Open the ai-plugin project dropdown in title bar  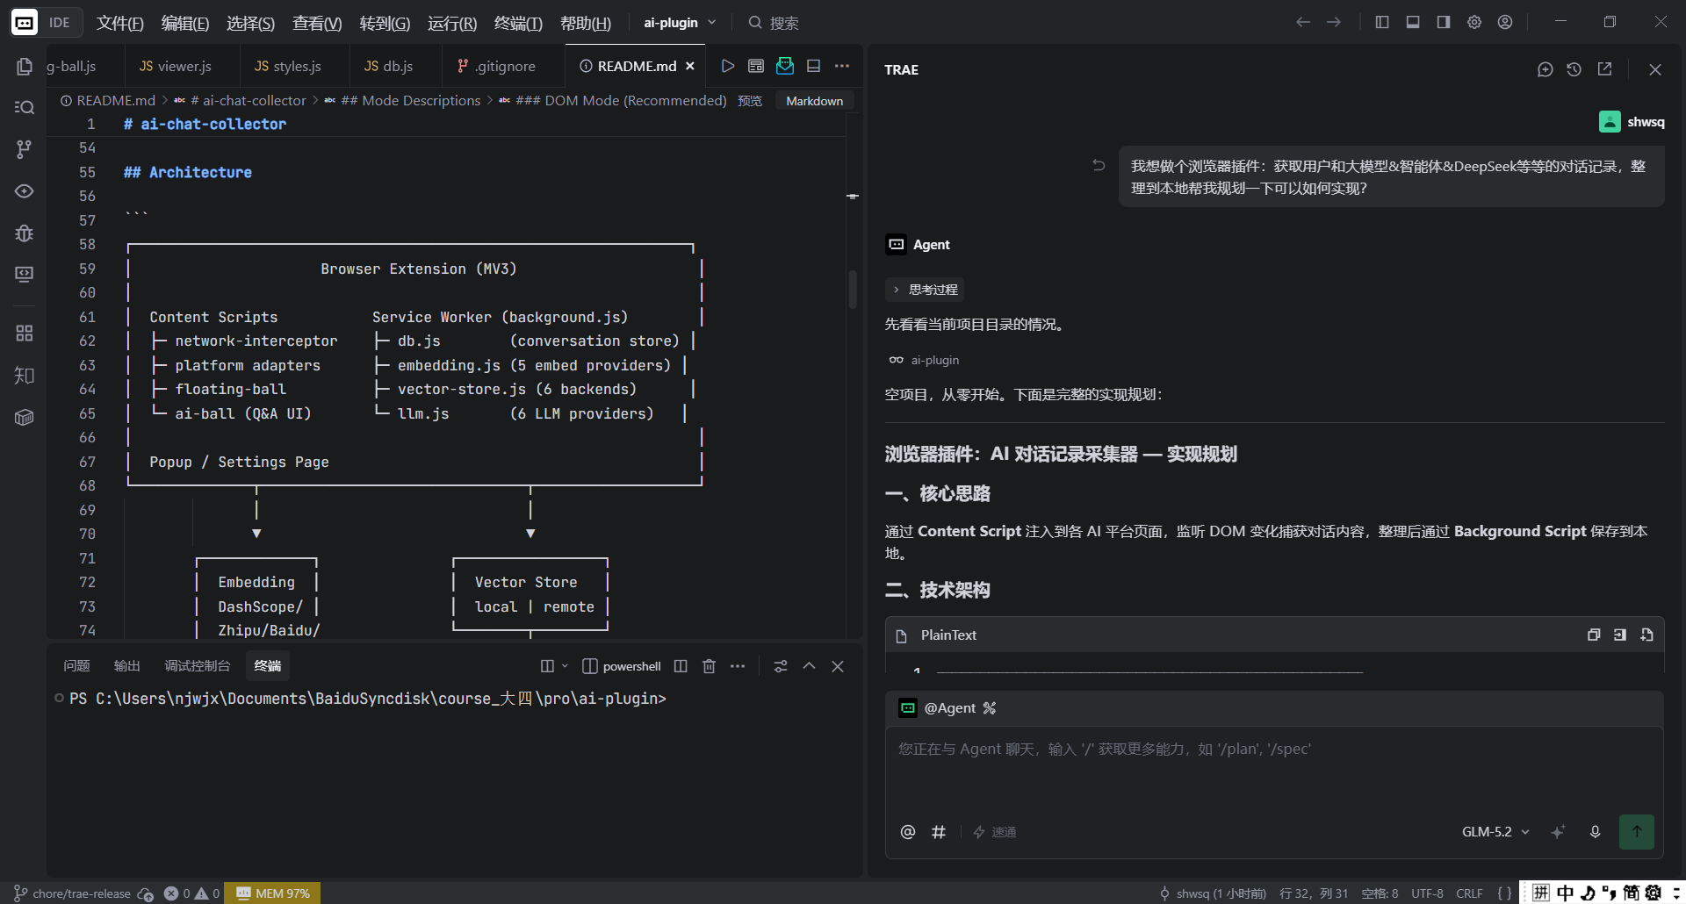pos(680,22)
